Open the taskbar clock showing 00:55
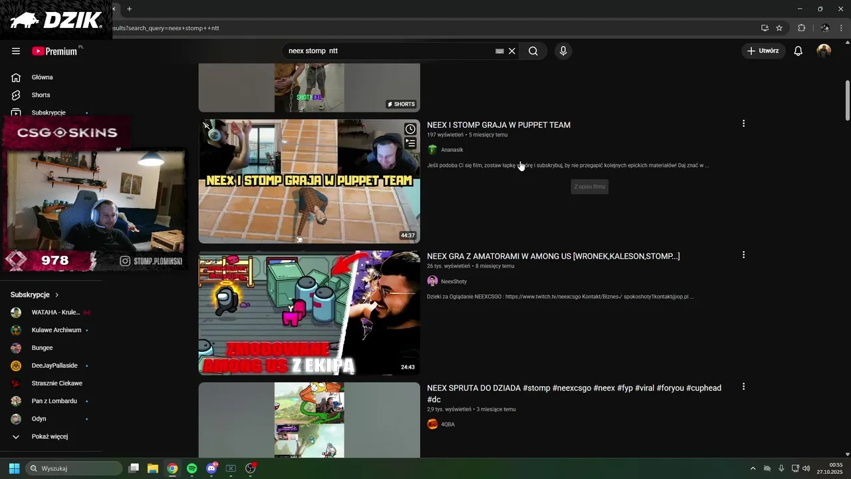 coord(830,468)
